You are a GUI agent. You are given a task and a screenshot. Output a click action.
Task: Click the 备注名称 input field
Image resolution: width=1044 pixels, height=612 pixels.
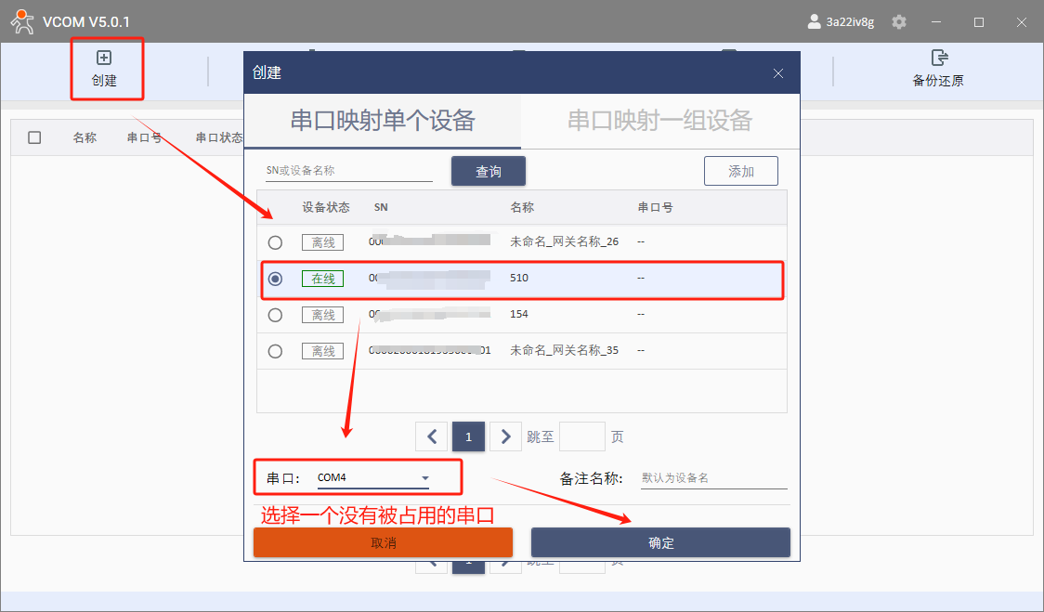pyautogui.click(x=713, y=478)
